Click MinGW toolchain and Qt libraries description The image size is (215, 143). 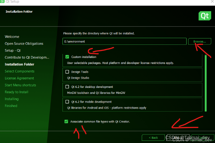tap(96, 93)
